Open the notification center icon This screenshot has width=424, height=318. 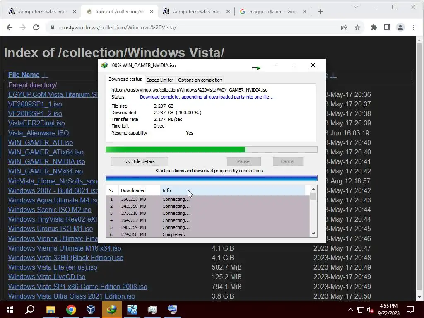pyautogui.click(x=410, y=310)
